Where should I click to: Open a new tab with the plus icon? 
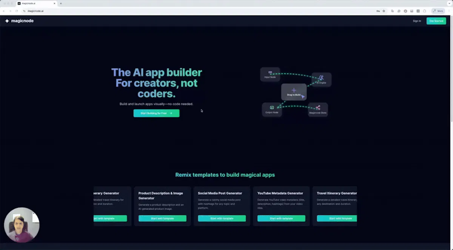[x=61, y=3]
